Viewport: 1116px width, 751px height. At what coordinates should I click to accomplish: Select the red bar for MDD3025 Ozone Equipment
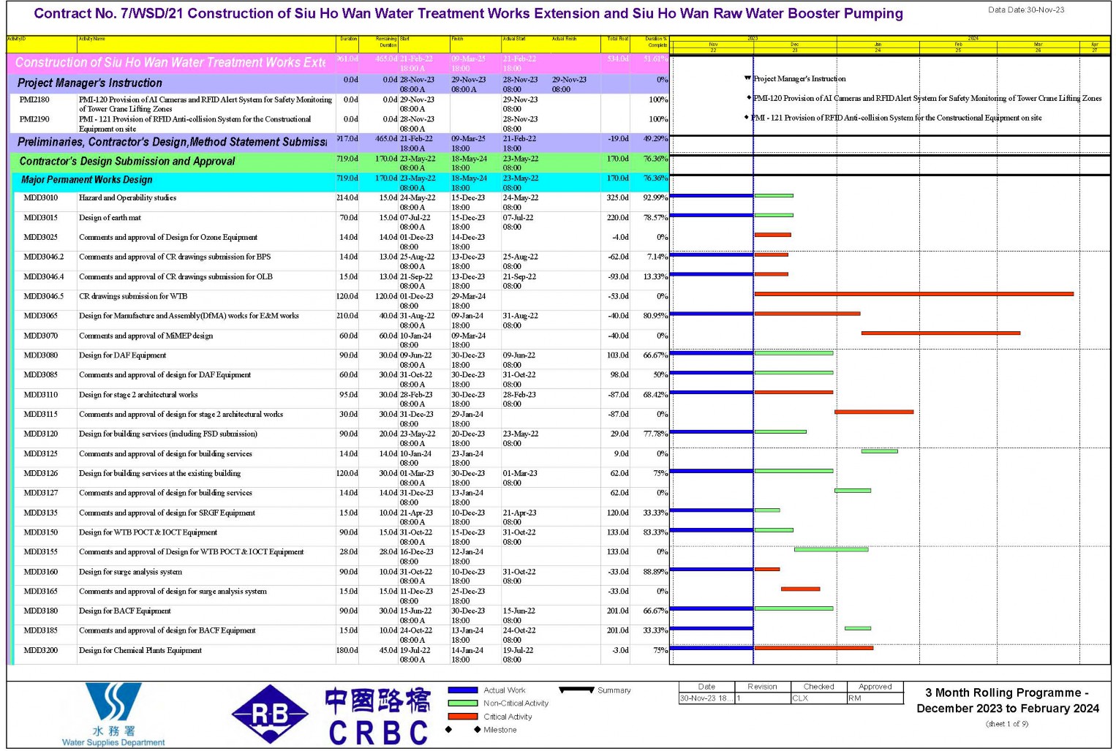click(x=773, y=235)
